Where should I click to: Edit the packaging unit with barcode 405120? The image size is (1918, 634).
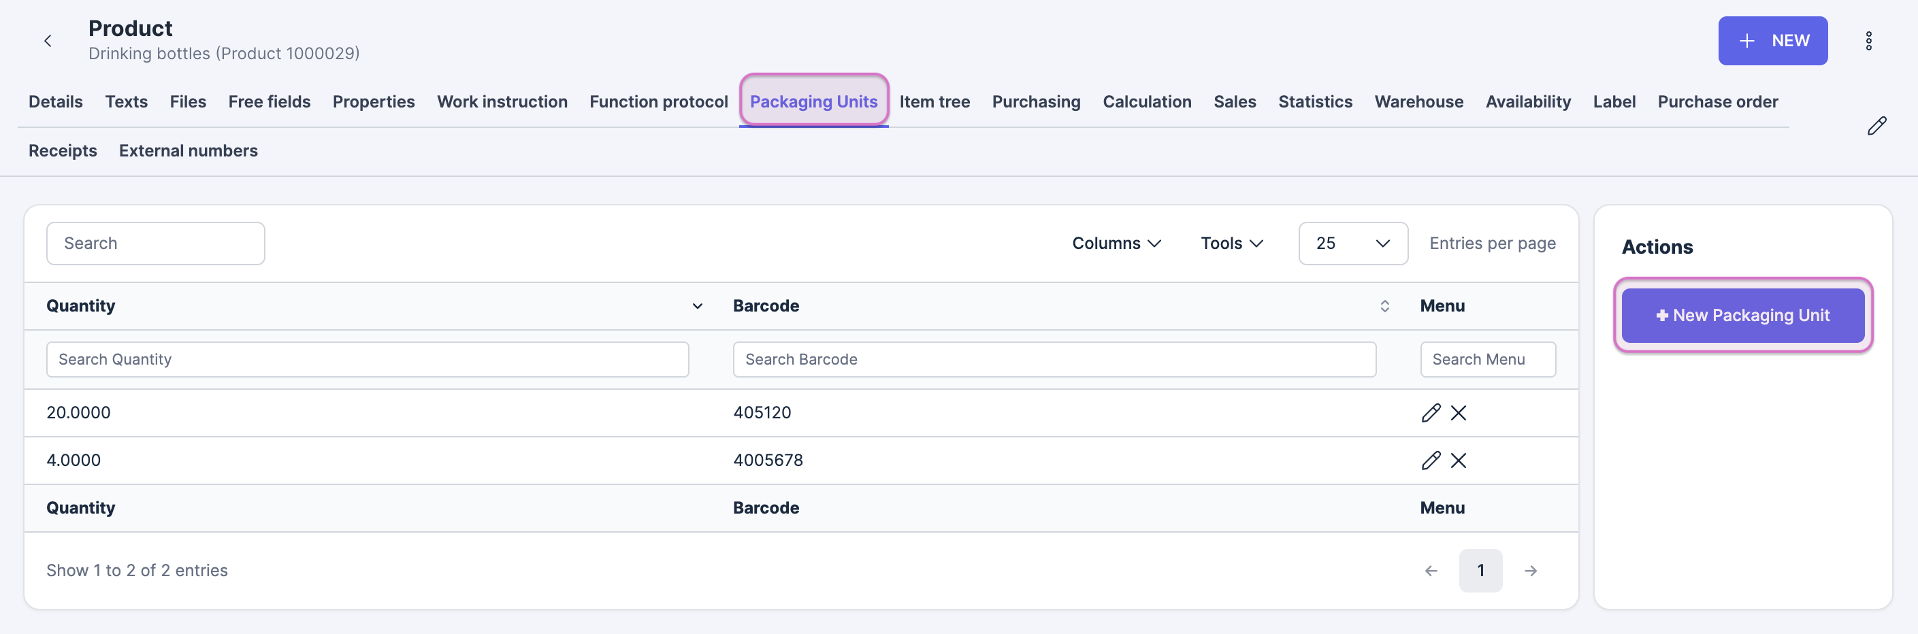1430,413
